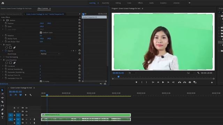Toggle Curvature animation stopwatch

click(6, 66)
